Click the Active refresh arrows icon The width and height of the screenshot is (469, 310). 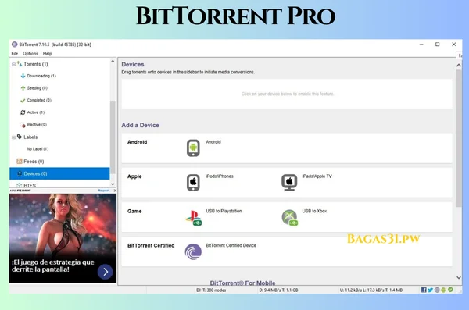point(23,112)
